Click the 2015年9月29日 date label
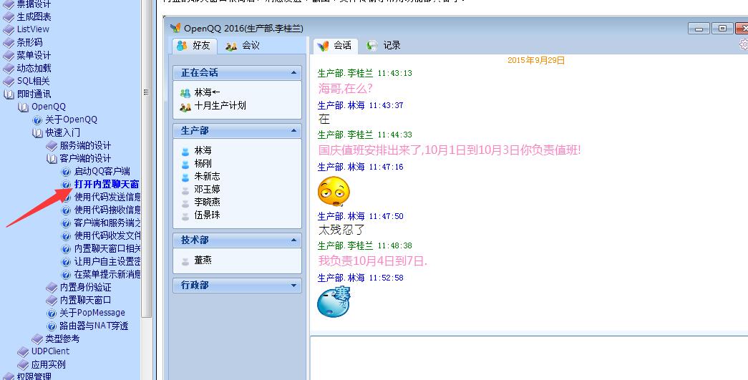Screen dimensions: 748x380 [x=535, y=61]
